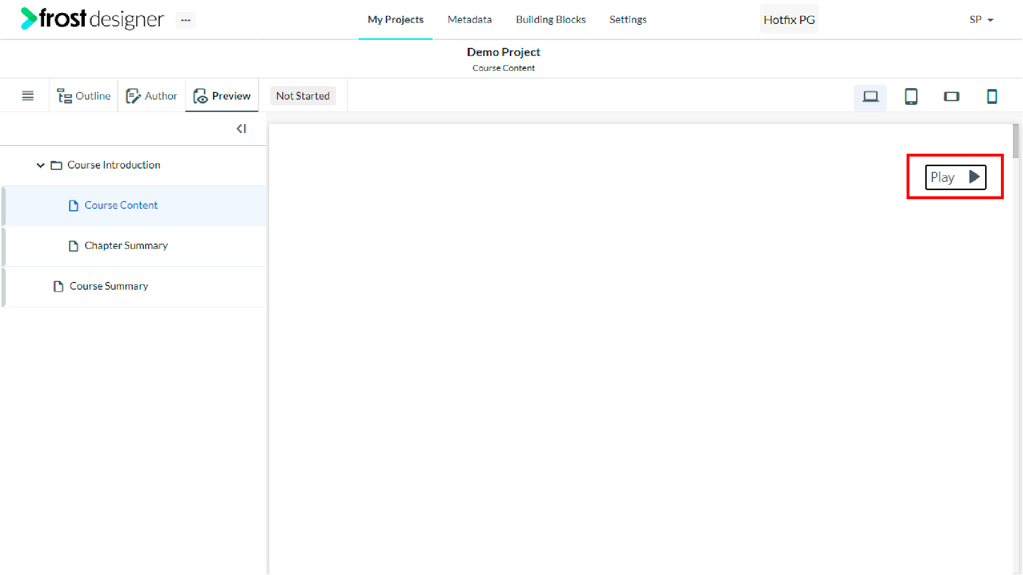Viewport: 1023px width, 575px height.
Task: Open the Hotfix PG selector
Action: pyautogui.click(x=789, y=20)
